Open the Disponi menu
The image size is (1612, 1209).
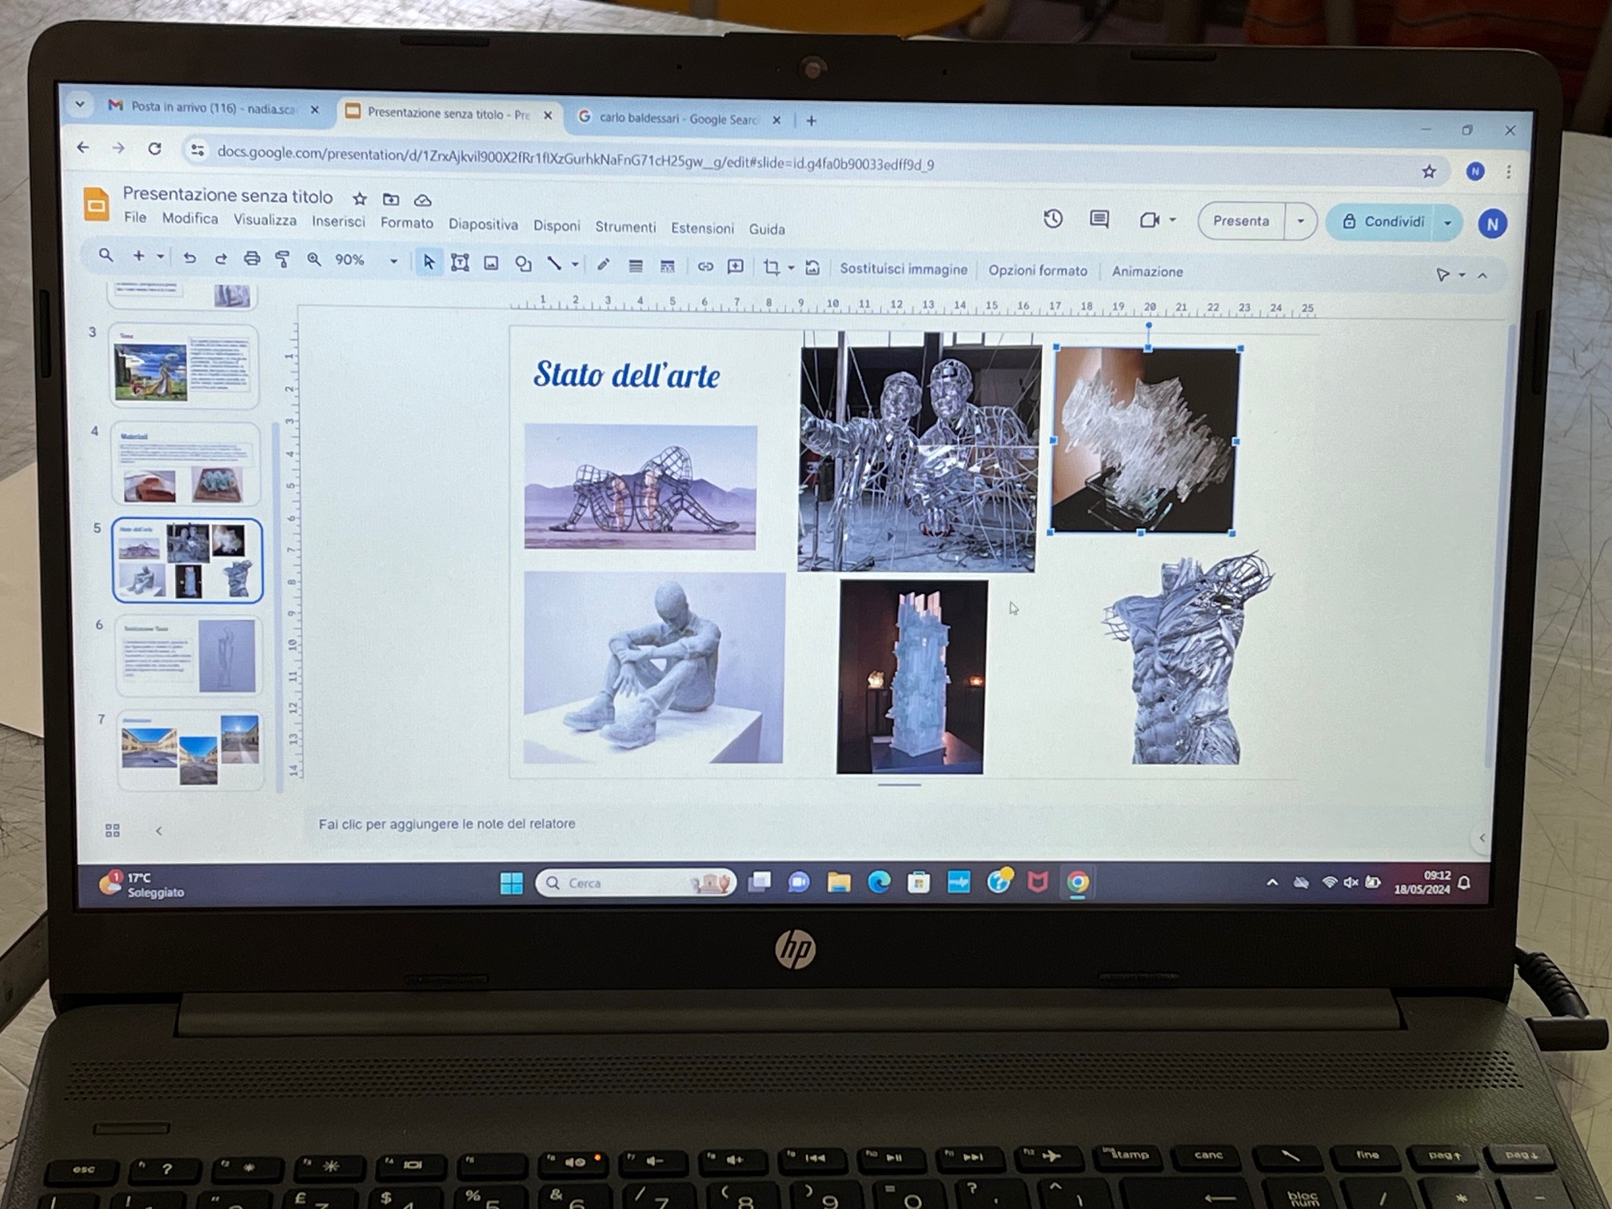pyautogui.click(x=557, y=226)
